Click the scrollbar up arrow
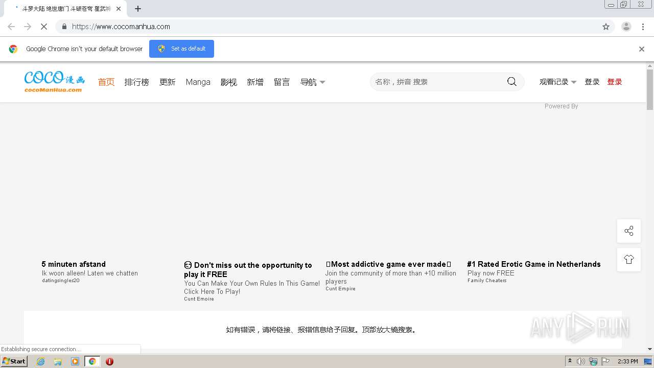654x368 pixels. (650, 66)
